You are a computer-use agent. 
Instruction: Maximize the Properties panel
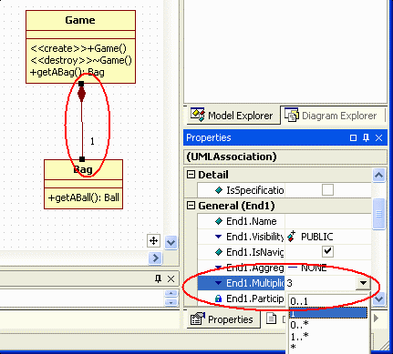(x=353, y=138)
